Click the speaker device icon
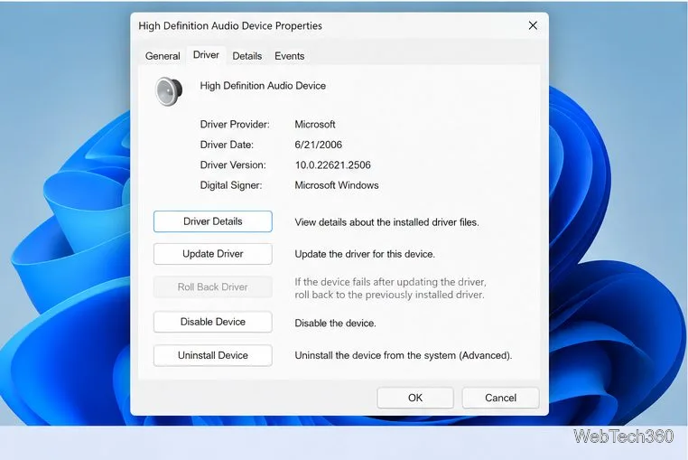The height and width of the screenshot is (460, 688). [x=169, y=91]
